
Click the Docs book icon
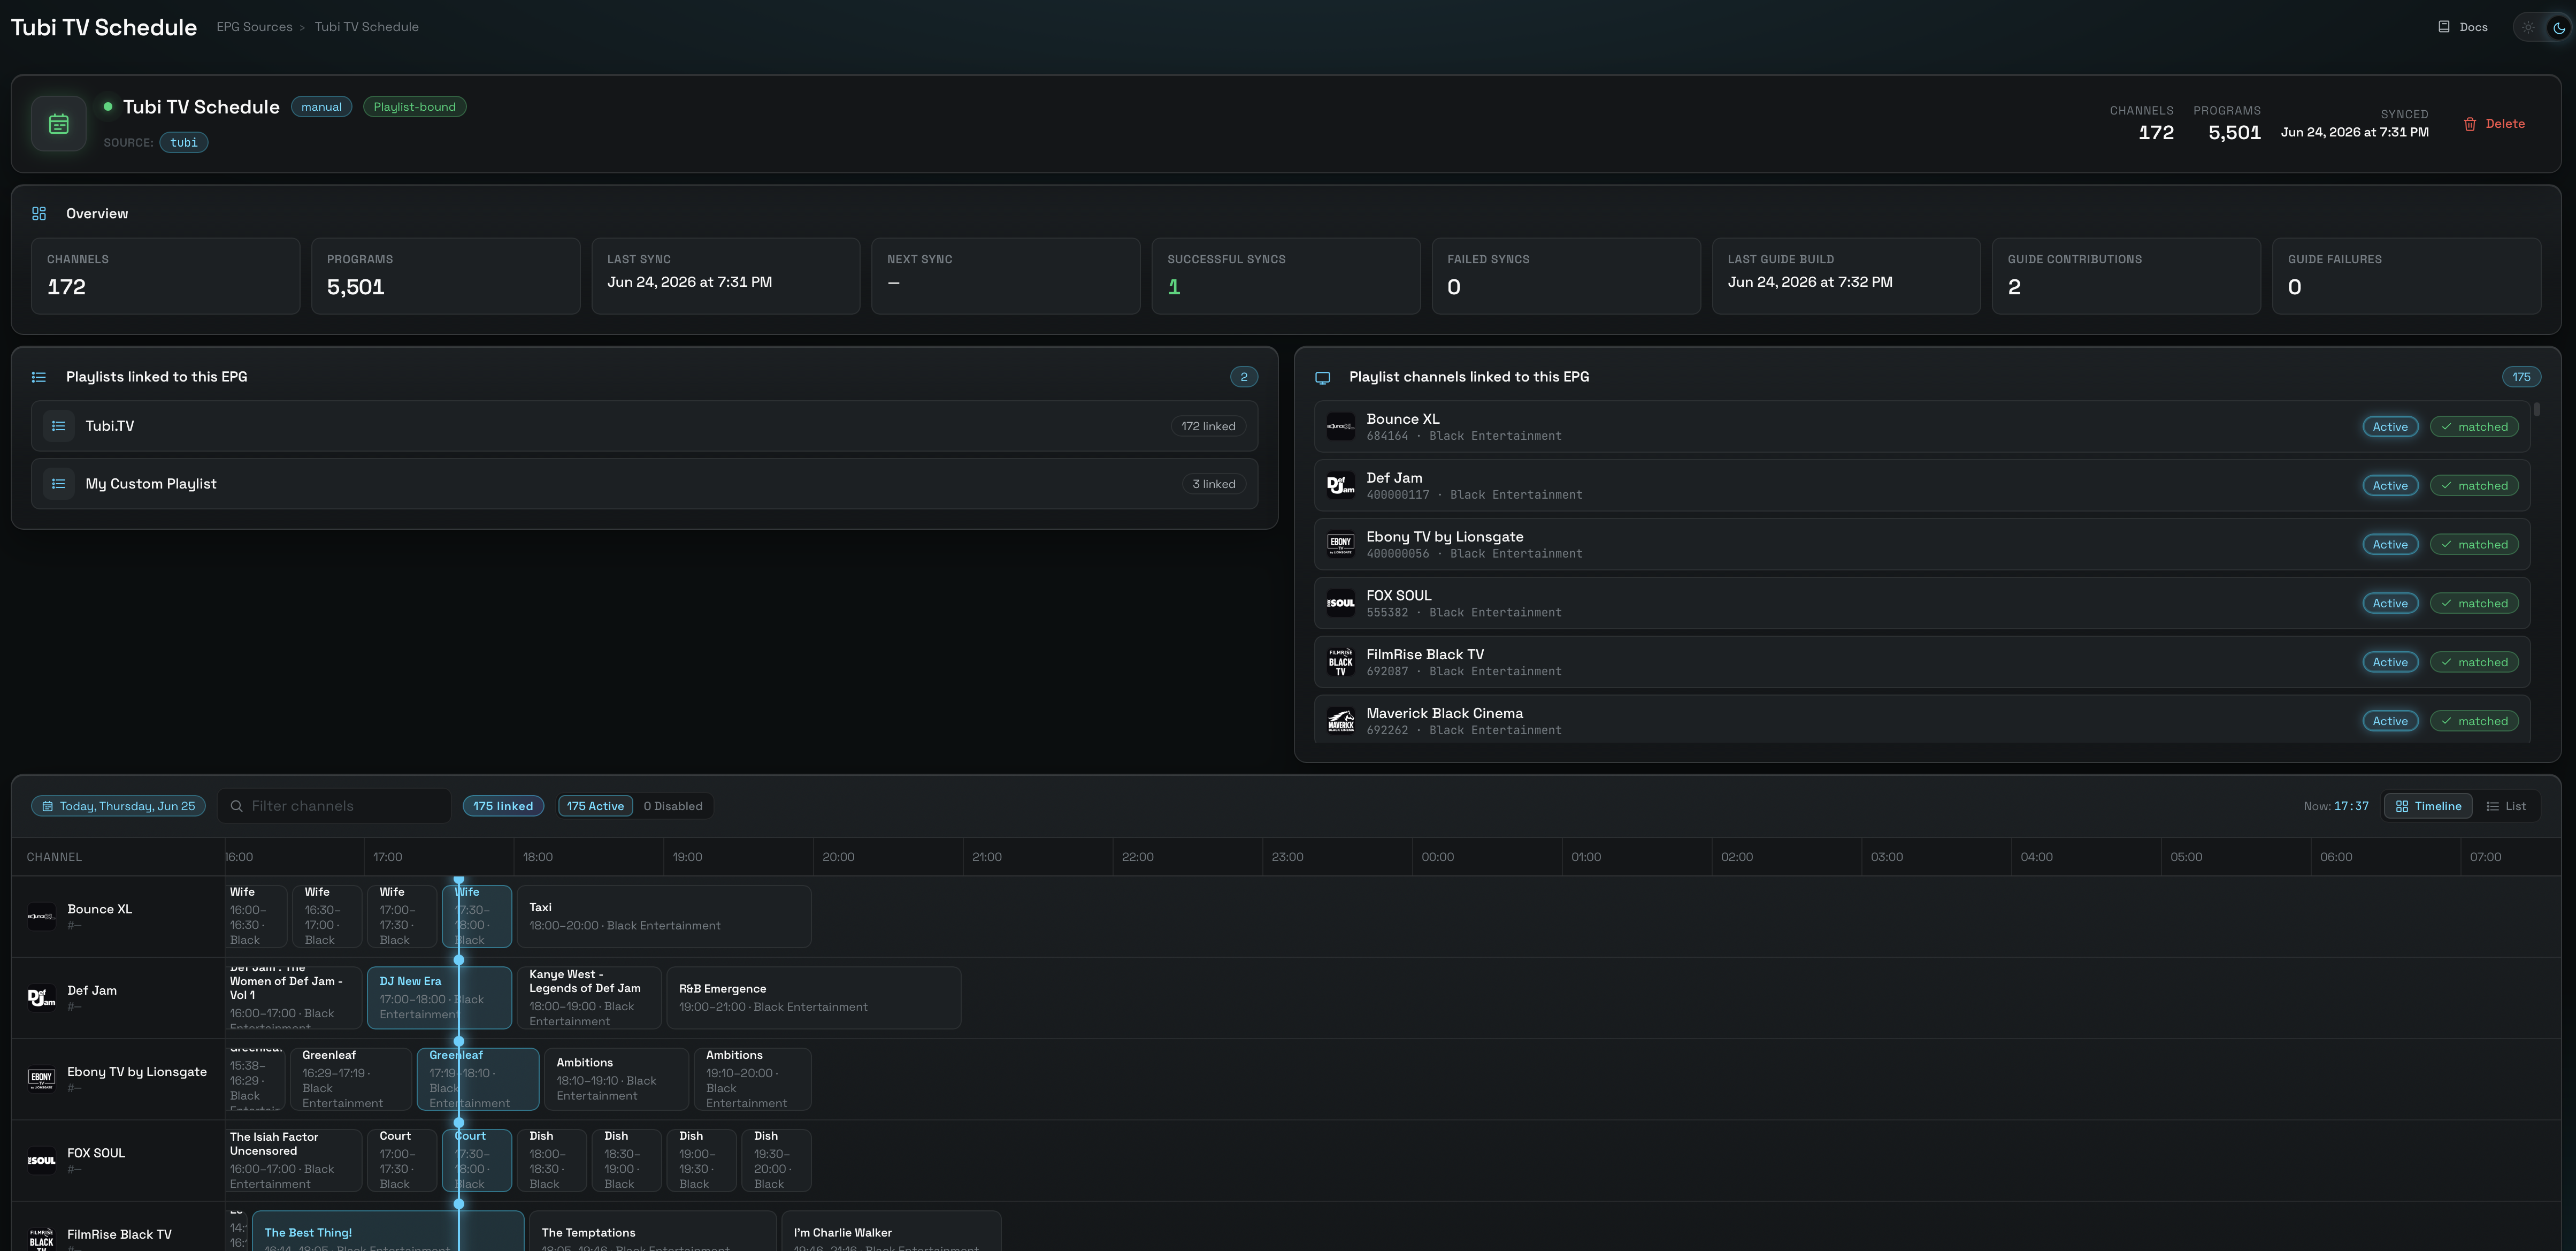coord(2444,27)
